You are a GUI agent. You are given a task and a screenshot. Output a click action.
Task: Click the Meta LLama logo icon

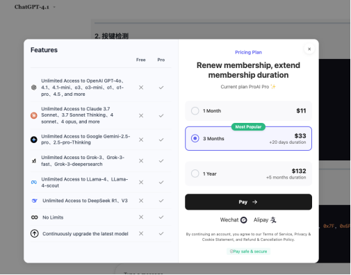pyautogui.click(x=34, y=183)
